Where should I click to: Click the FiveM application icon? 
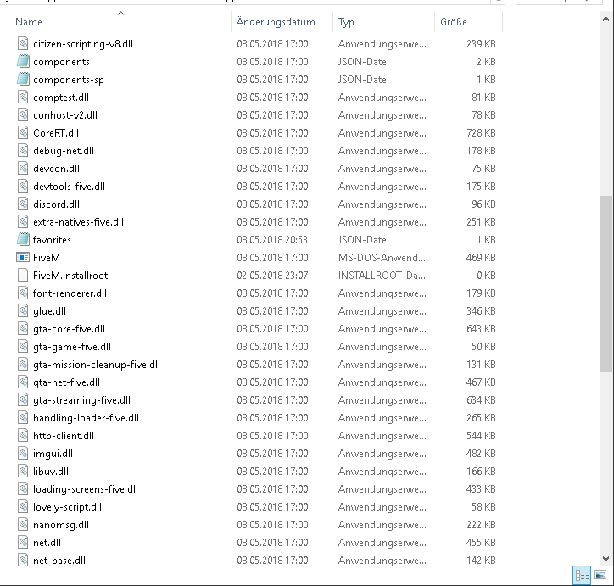coord(23,257)
